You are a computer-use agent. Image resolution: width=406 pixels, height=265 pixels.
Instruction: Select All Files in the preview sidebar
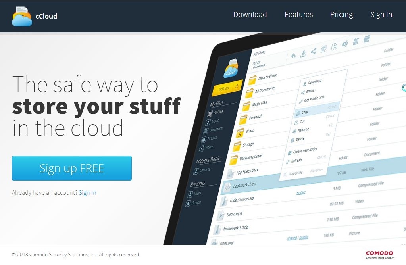[216, 113]
